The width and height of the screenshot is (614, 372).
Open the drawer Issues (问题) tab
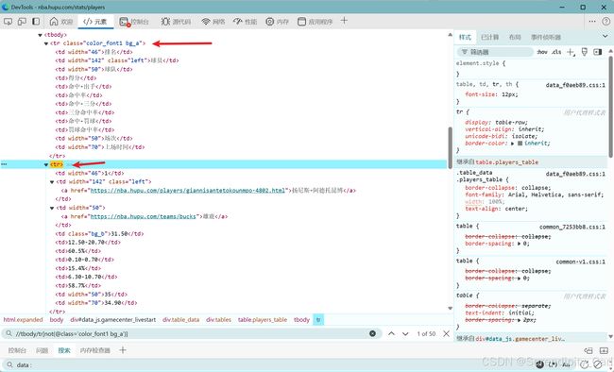42,350
